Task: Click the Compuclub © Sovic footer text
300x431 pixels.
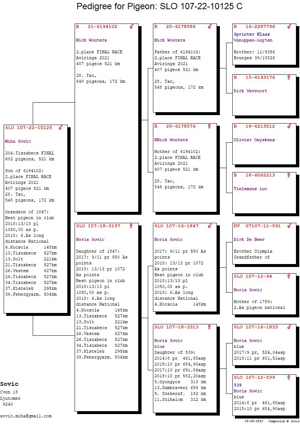Action: tap(284, 421)
